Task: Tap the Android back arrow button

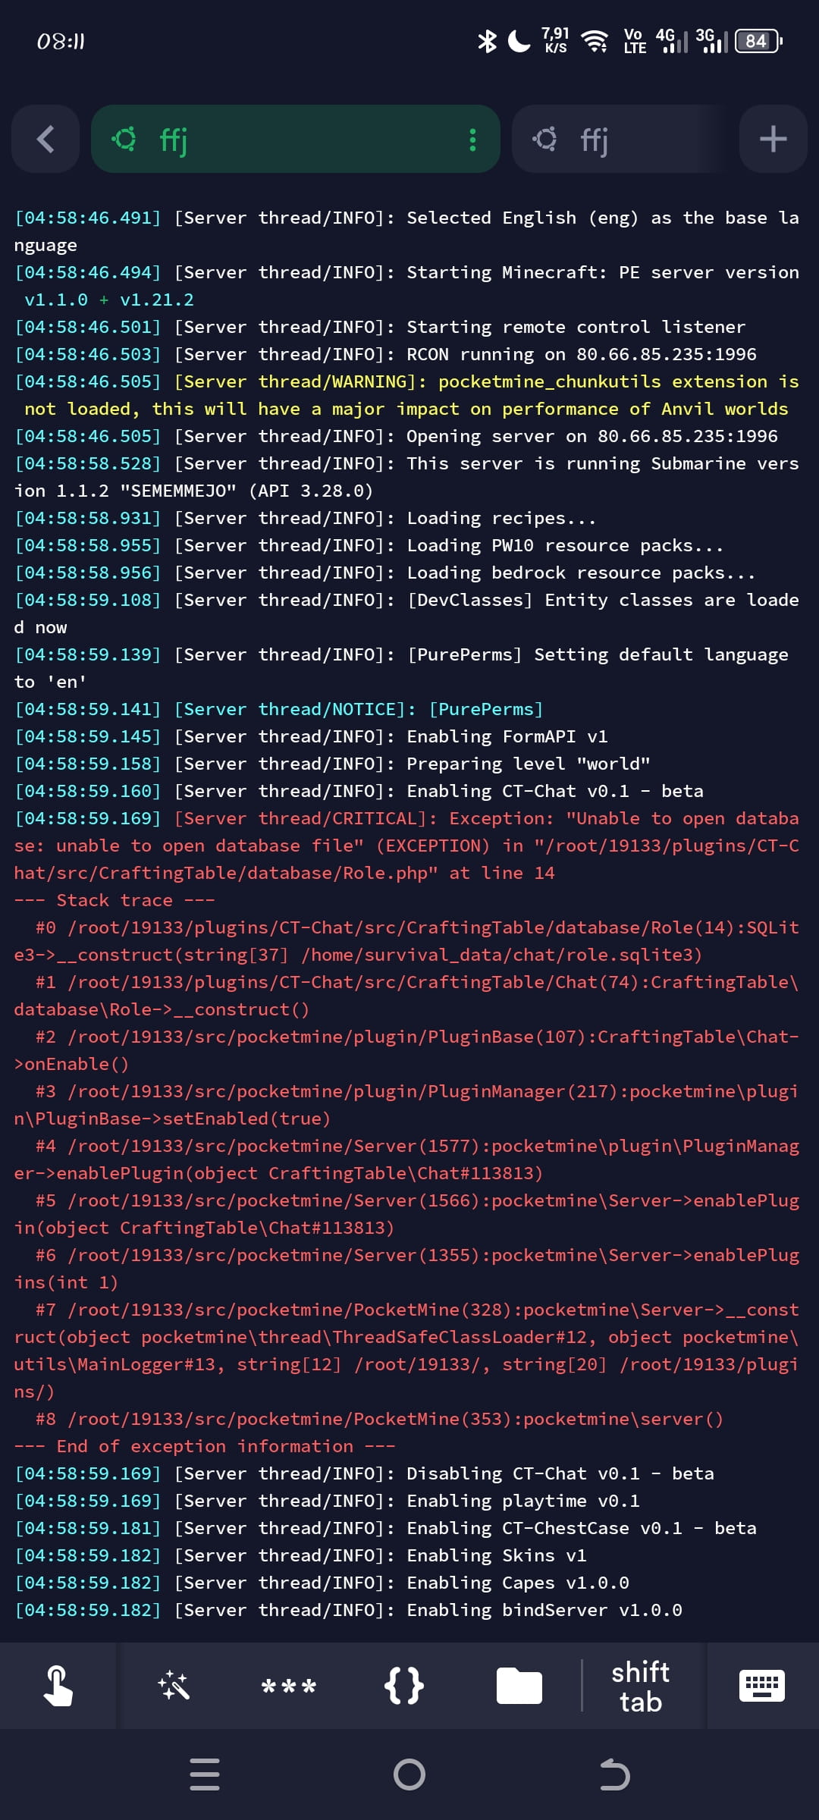Action: [614, 1774]
